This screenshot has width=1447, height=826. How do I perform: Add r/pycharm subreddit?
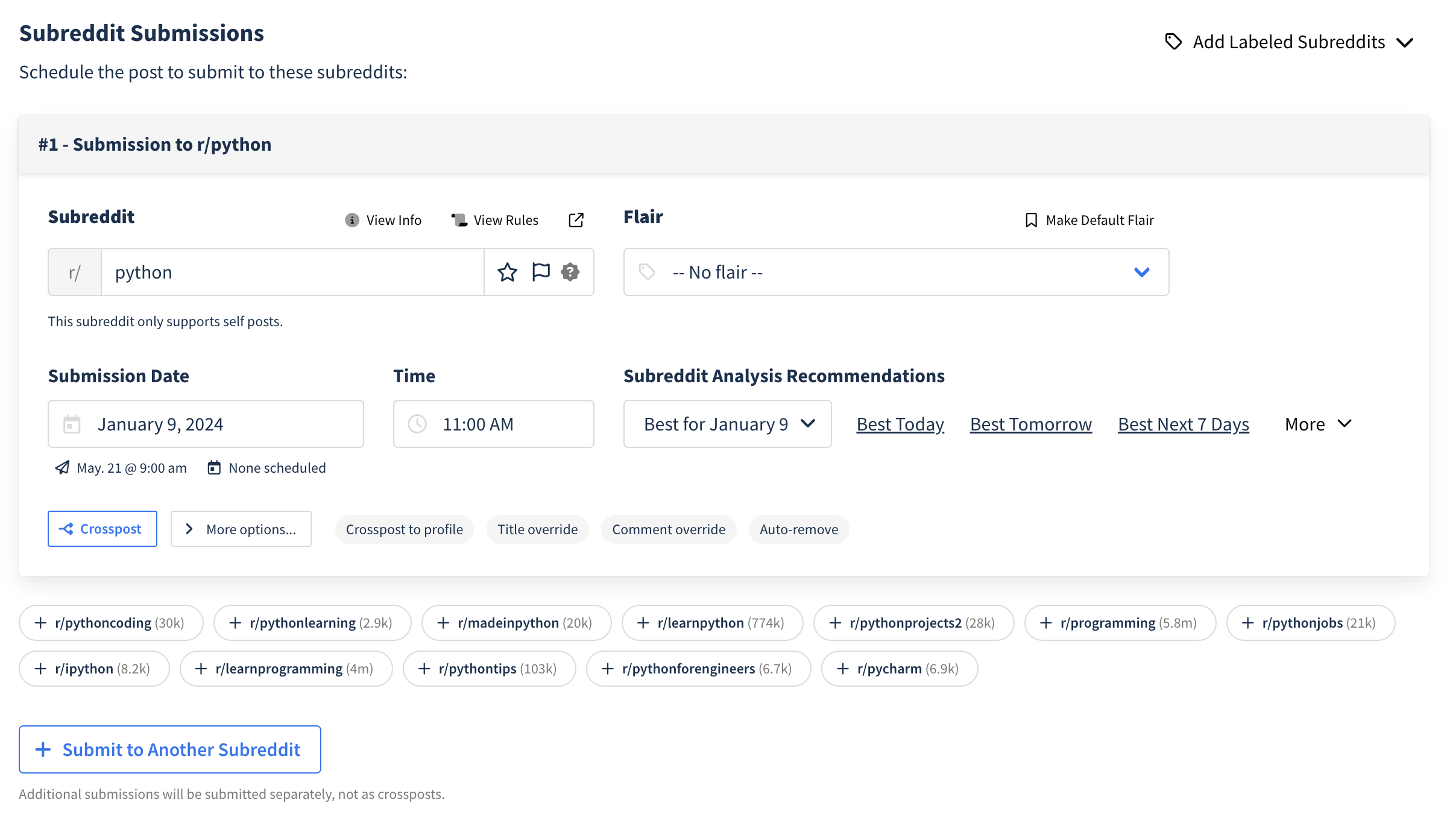click(900, 669)
